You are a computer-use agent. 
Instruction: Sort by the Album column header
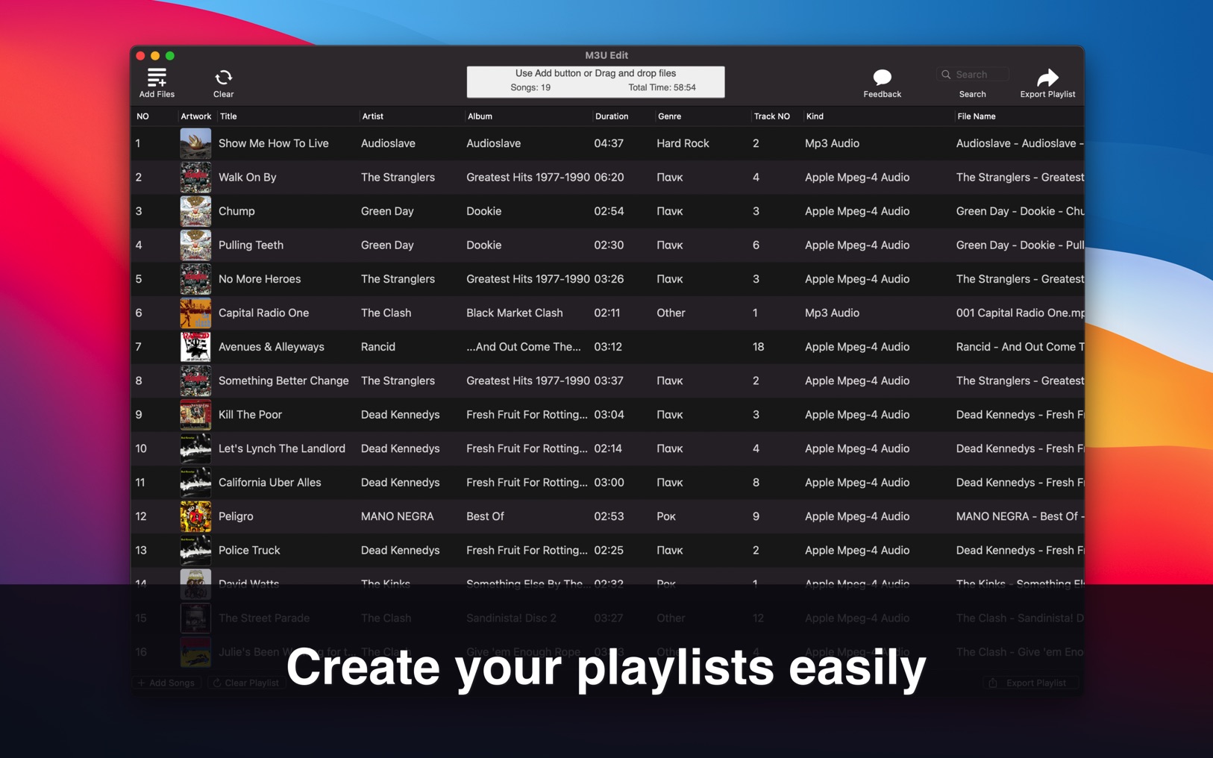tap(480, 116)
